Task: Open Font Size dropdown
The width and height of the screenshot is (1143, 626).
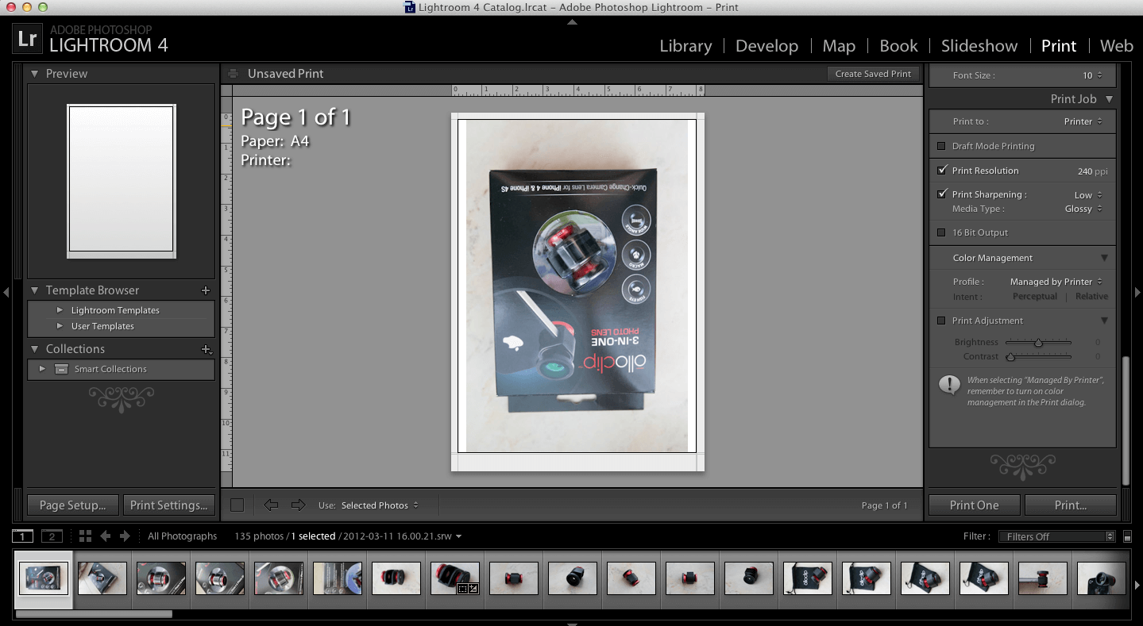Action: [1092, 75]
